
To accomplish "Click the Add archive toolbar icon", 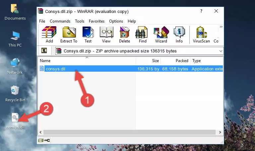I will point(49,35).
